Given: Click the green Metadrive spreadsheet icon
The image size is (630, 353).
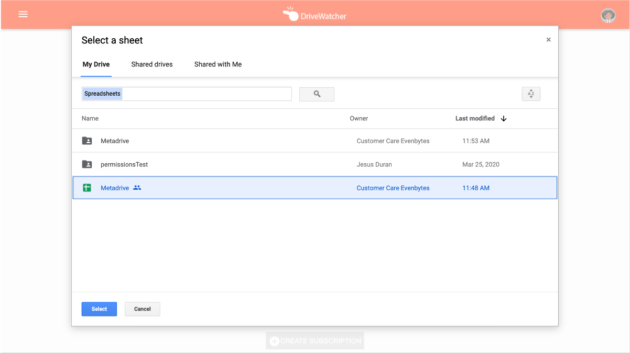Looking at the screenshot, I should coord(87,188).
